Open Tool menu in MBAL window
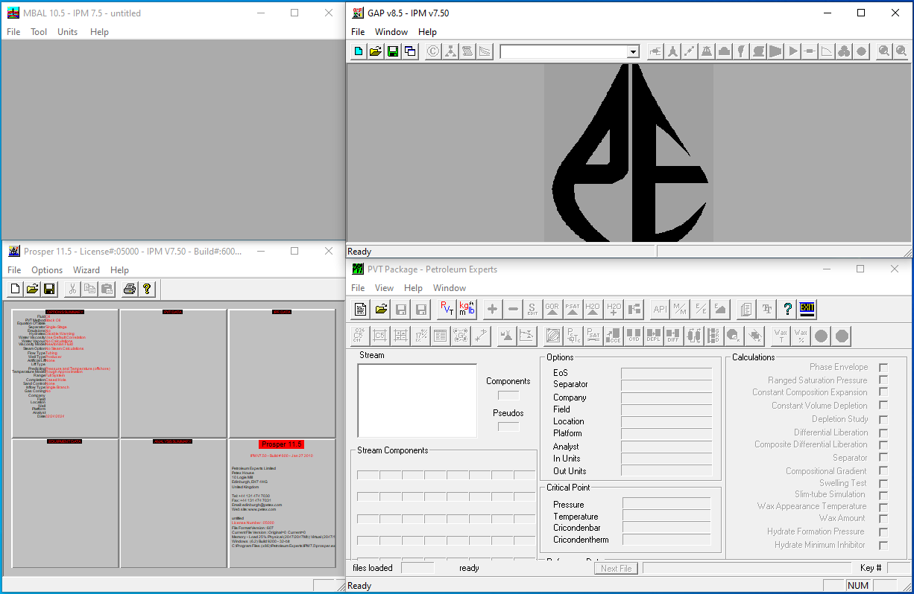914x594 pixels. pyautogui.click(x=39, y=32)
